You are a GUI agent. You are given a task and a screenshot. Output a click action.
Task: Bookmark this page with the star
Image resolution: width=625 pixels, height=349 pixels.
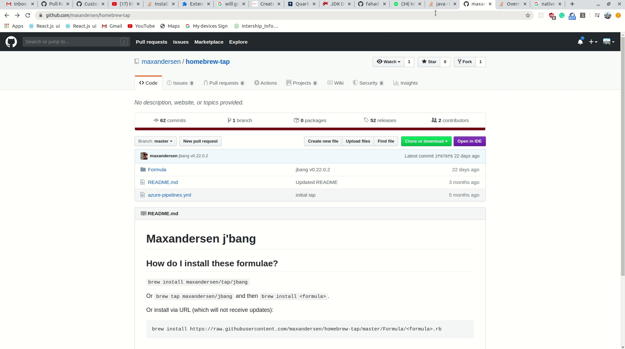[528, 15]
